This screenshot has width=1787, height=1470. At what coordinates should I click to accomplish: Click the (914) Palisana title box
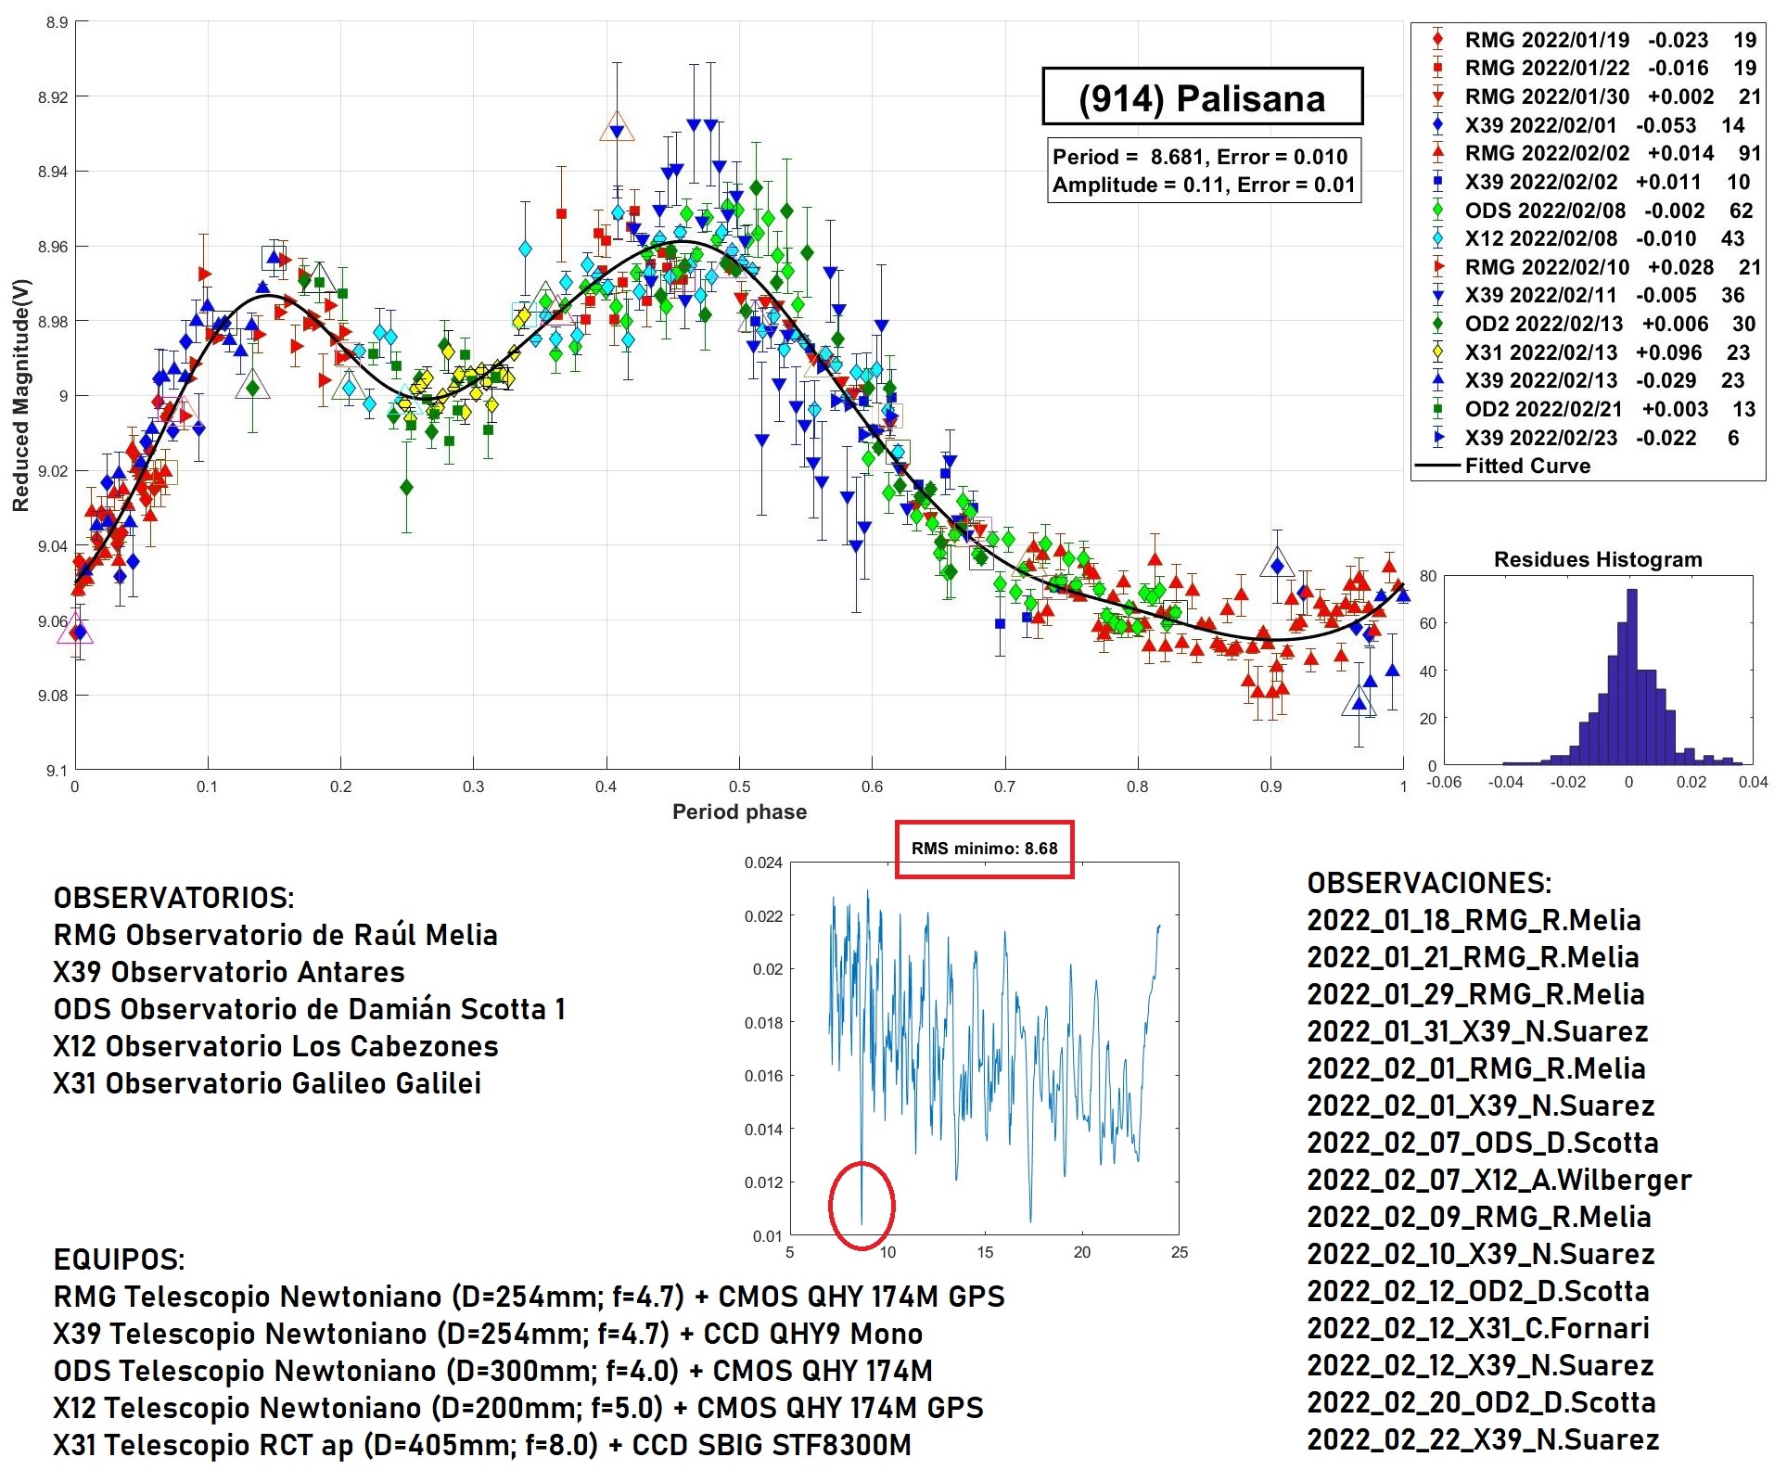(x=1203, y=96)
